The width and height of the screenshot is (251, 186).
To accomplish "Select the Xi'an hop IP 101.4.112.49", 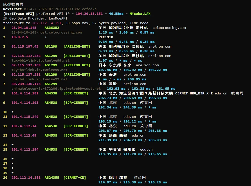I will pyautogui.click(x=24, y=136).
